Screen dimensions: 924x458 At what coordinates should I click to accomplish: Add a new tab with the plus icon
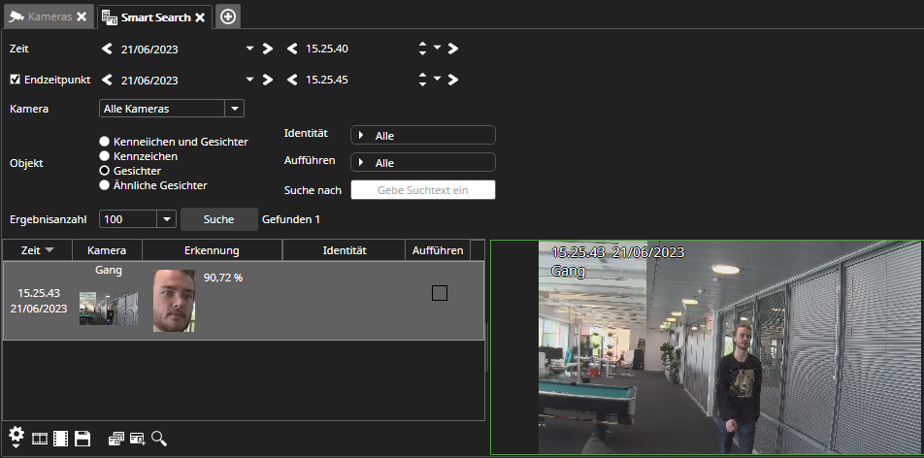pos(228,16)
